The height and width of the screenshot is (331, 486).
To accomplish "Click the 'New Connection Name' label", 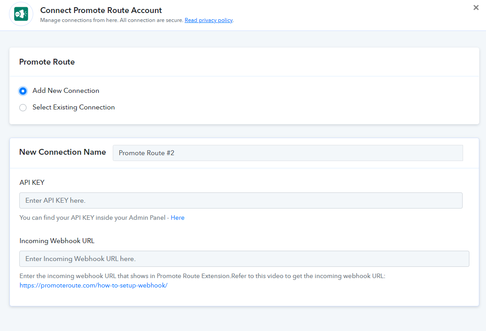I will click(x=62, y=152).
